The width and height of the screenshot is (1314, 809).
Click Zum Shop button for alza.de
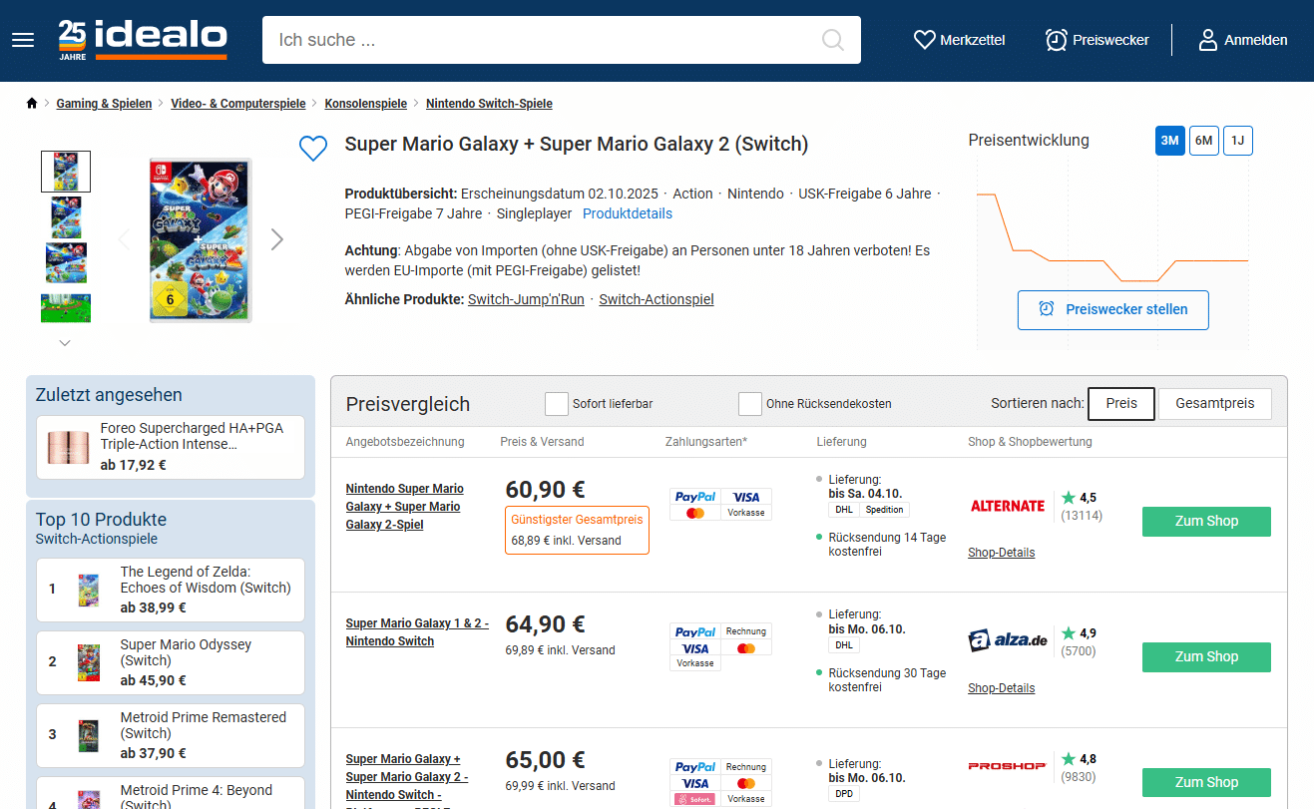1206,656
